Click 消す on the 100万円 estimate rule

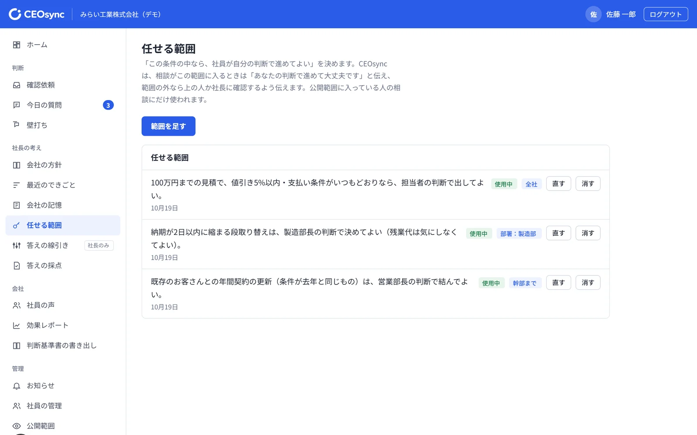click(588, 184)
